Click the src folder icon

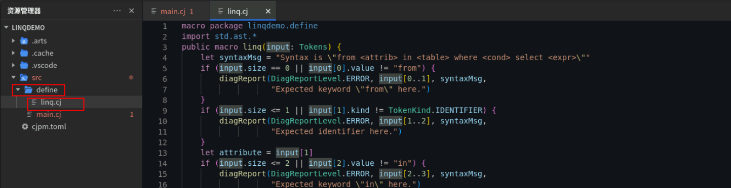24,78
